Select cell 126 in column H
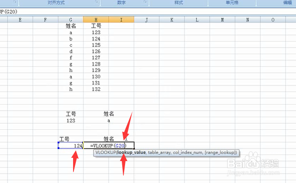 coord(96,51)
